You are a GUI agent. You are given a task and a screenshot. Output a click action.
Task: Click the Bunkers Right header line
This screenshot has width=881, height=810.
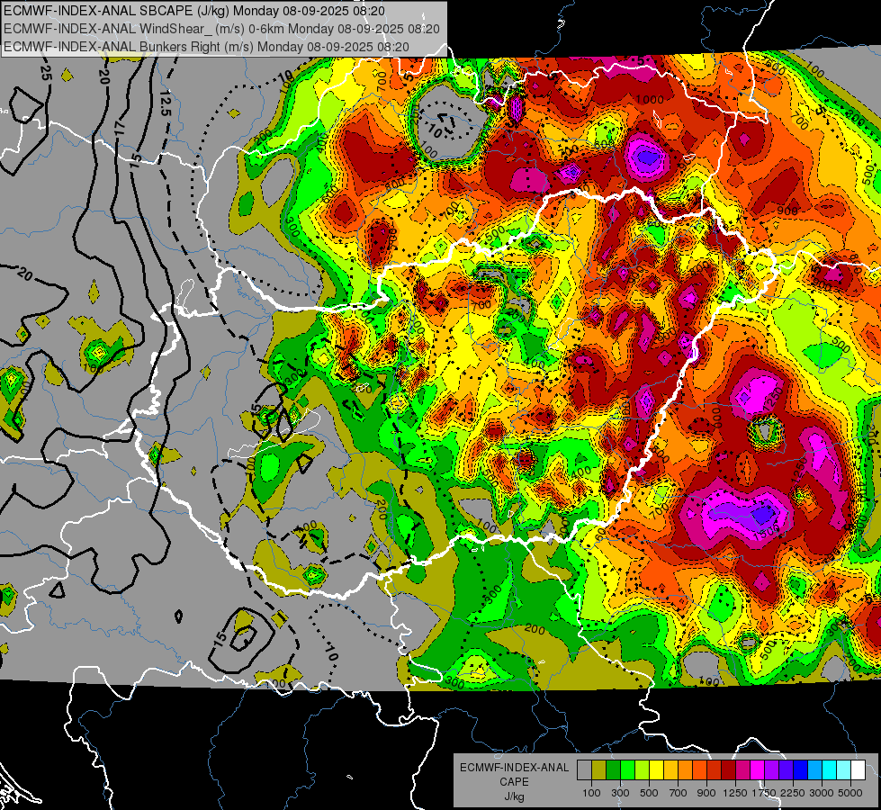(x=206, y=47)
